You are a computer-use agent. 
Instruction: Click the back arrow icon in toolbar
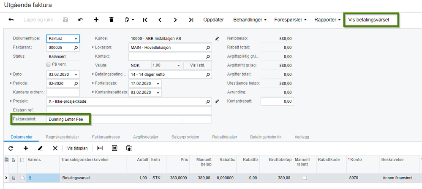tap(11, 20)
